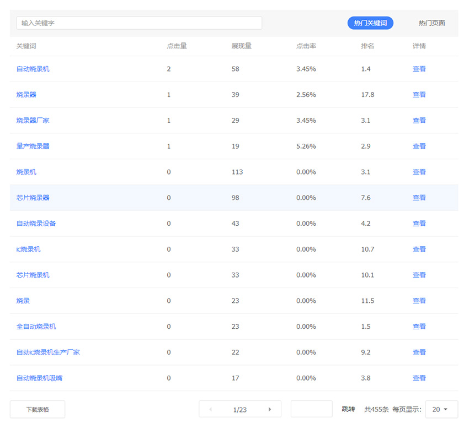469x429 pixels.
Task: Open keyword link 全自动烧录机
Action: click(36, 327)
